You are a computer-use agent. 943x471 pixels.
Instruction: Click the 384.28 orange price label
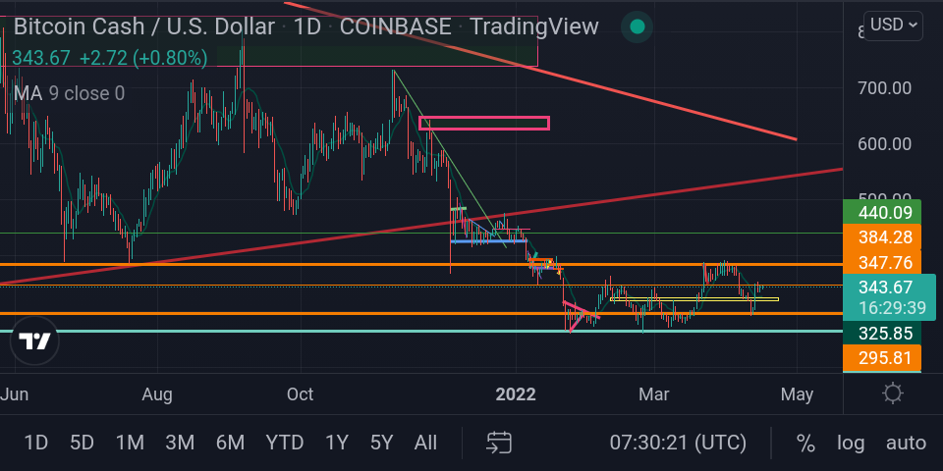(882, 236)
